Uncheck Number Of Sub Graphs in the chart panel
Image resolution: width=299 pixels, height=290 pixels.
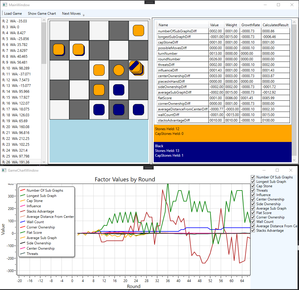253,177
